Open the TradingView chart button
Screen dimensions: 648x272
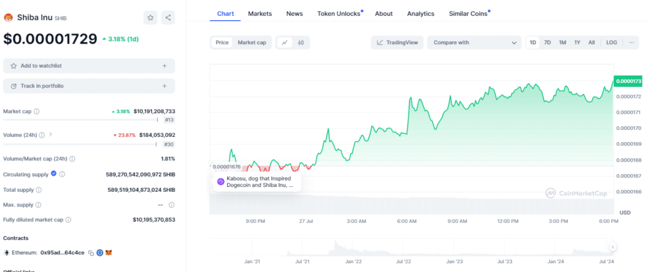[x=397, y=42]
